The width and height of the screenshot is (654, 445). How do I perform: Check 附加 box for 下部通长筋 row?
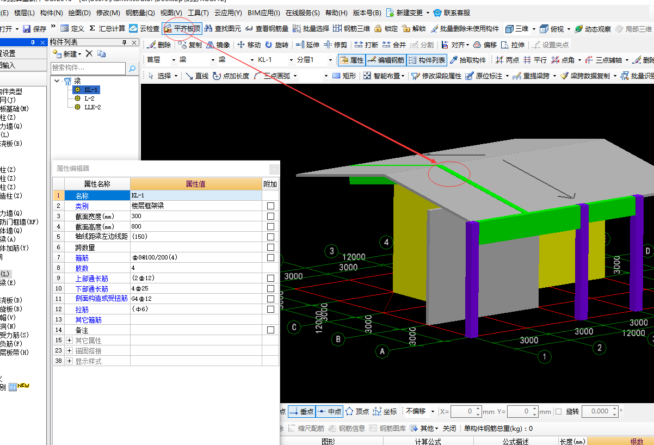pyautogui.click(x=270, y=289)
